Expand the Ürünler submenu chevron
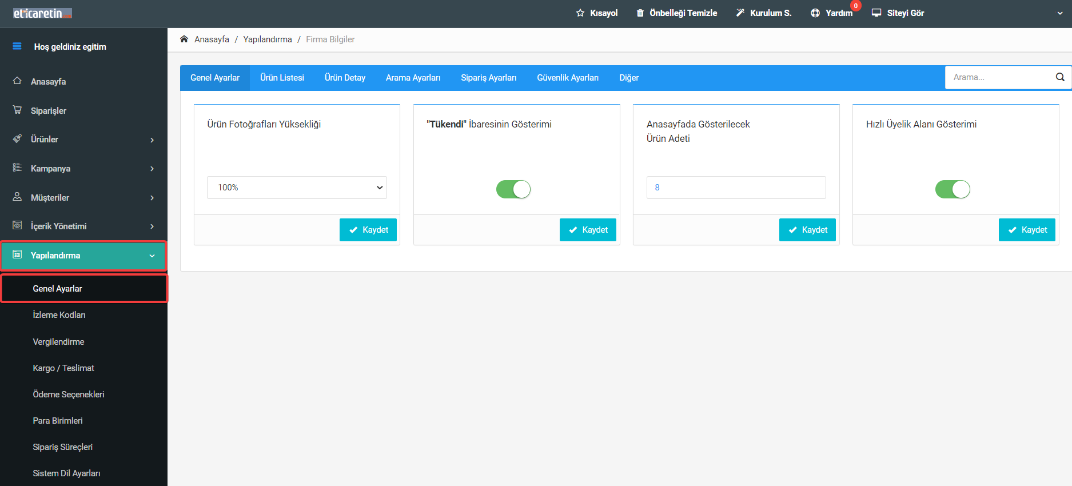Image resolution: width=1072 pixels, height=486 pixels. 152,140
